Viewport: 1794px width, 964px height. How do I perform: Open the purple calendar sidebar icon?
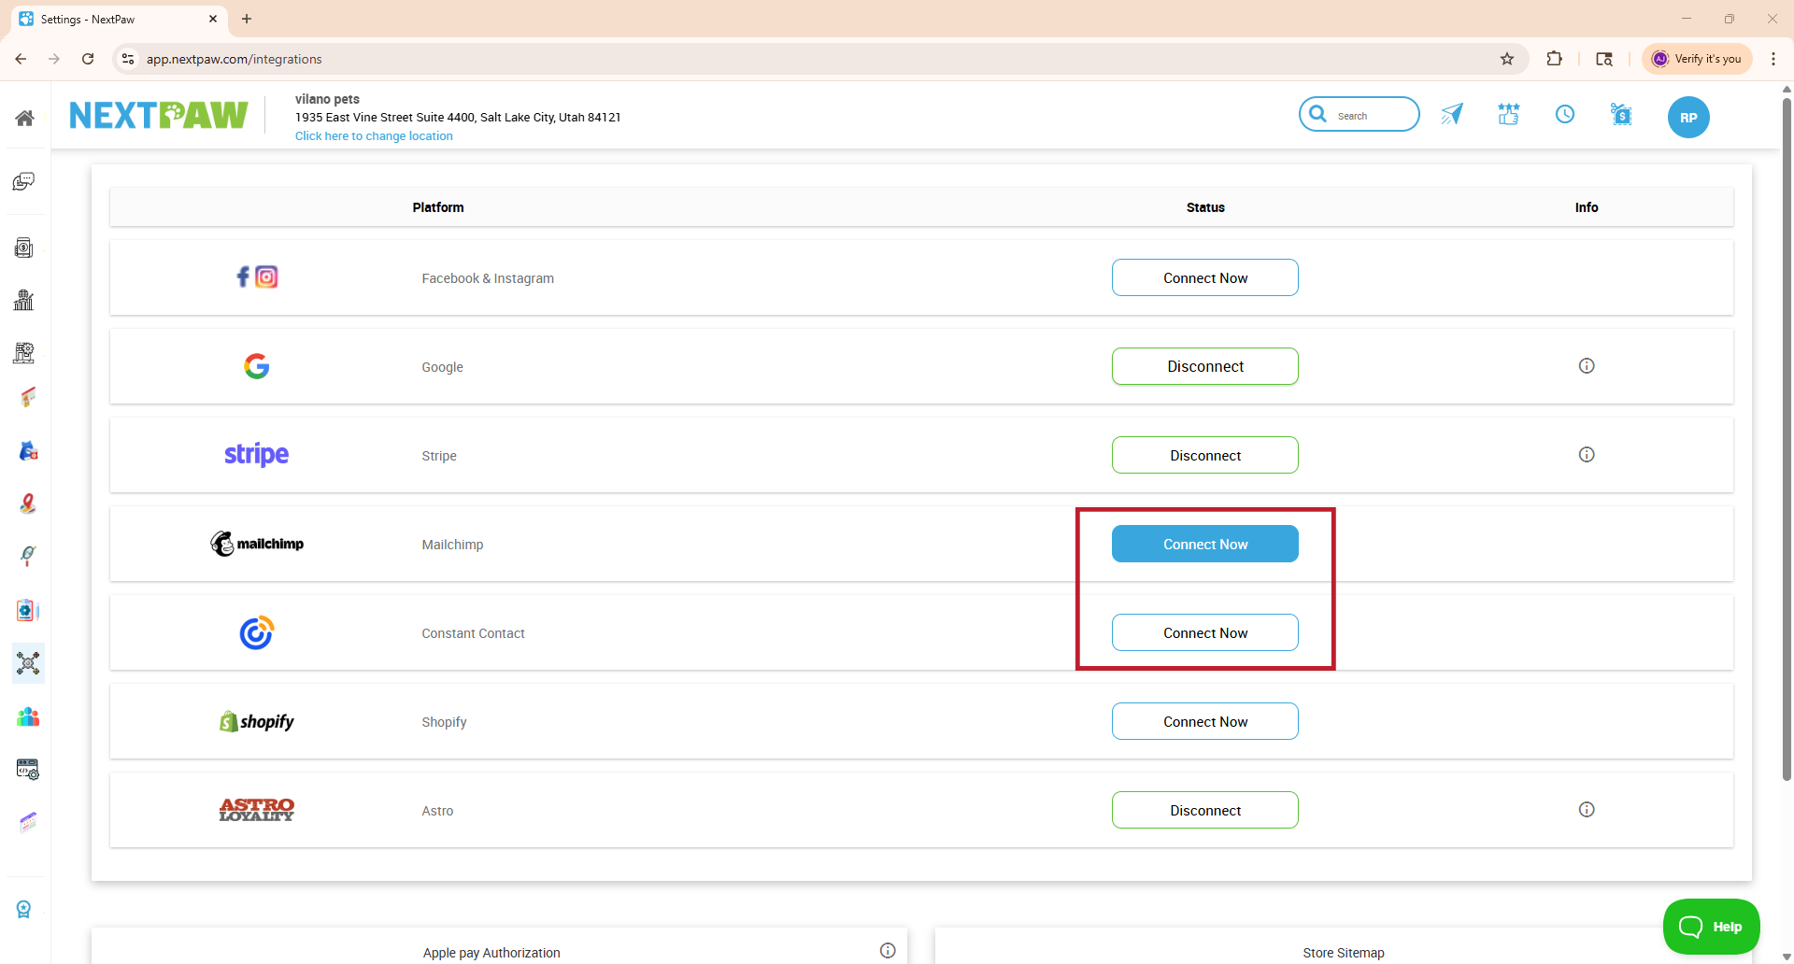point(28,822)
